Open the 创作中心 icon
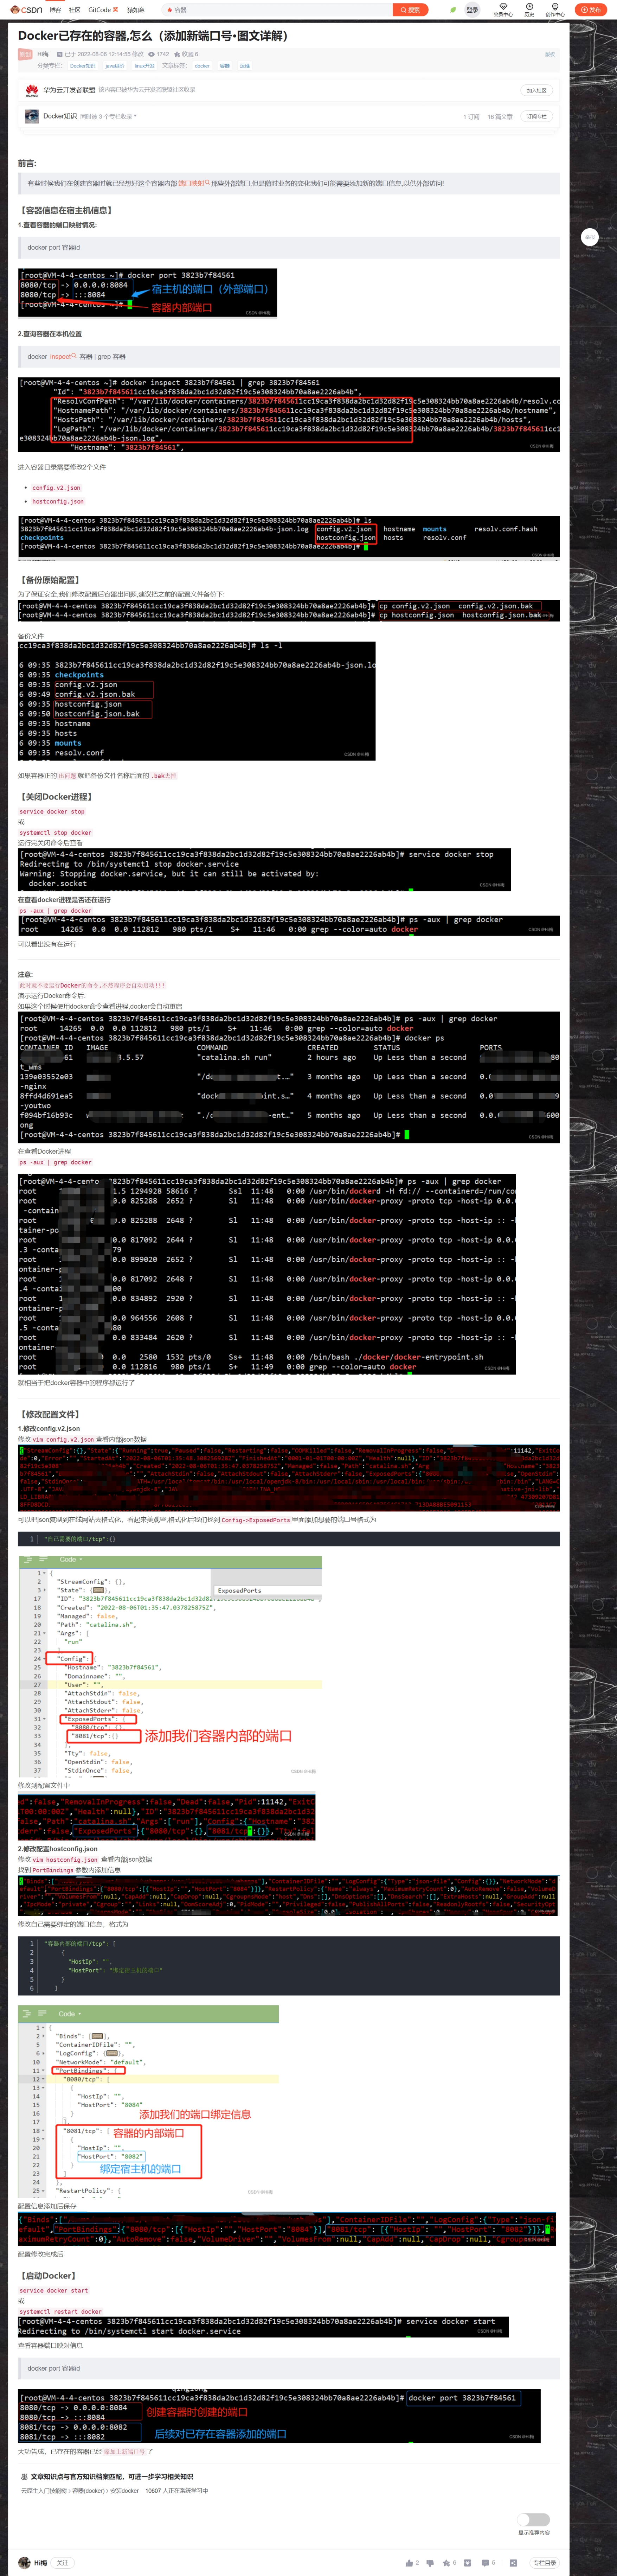The height and width of the screenshot is (2576, 617). click(x=555, y=10)
